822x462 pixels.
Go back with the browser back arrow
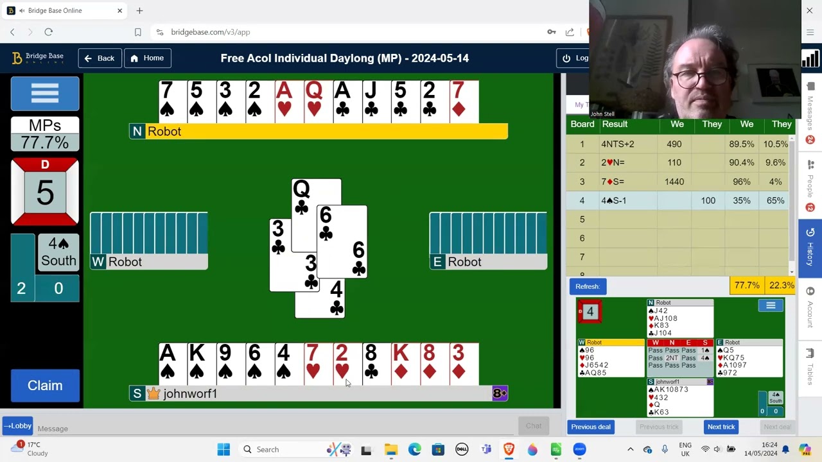[12, 32]
